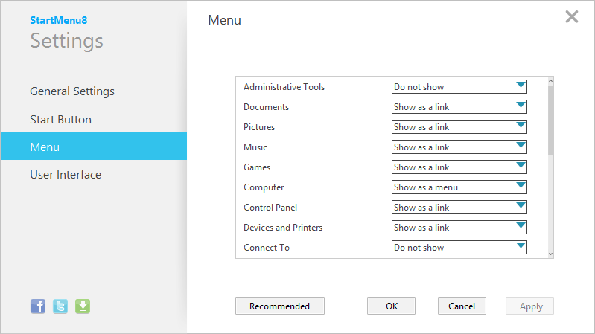Click the green download arrow icon
Viewport: 595px width, 334px height.
tap(83, 306)
